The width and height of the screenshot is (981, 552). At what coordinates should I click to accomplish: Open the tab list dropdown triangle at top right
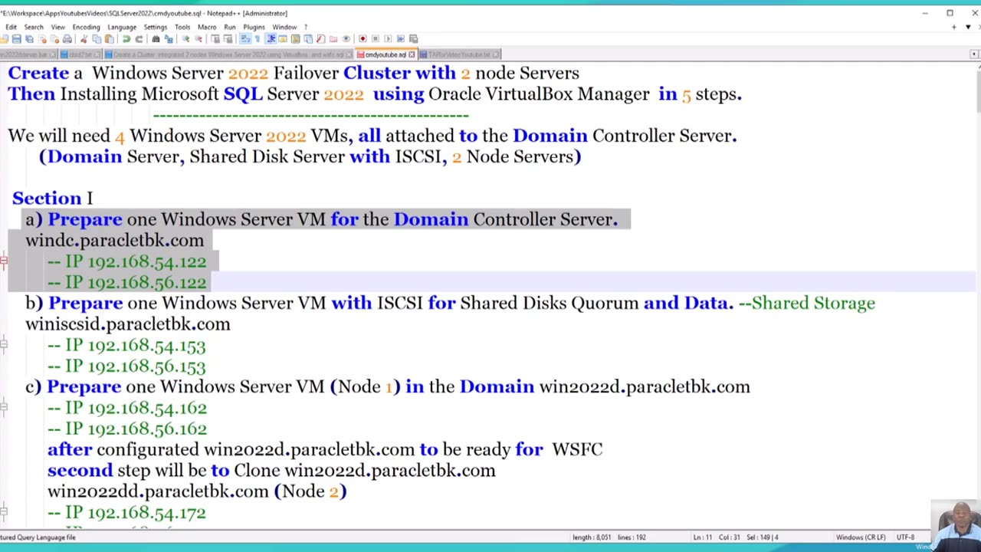tap(968, 27)
